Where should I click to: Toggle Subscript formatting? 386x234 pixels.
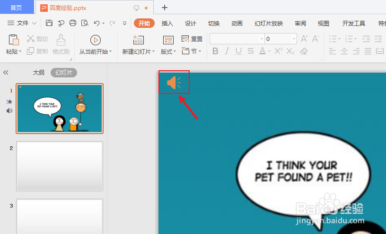[x=290, y=51]
